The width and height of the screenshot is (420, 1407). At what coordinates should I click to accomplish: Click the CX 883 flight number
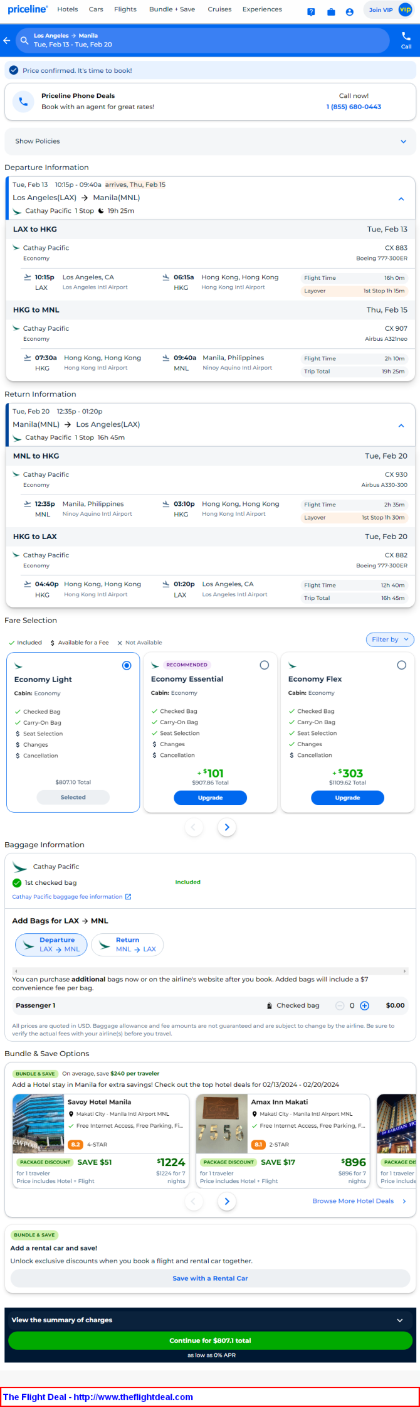tap(396, 248)
